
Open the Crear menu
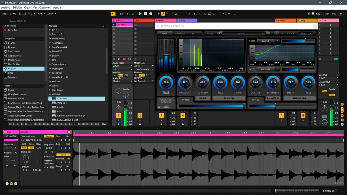[x=27, y=8]
